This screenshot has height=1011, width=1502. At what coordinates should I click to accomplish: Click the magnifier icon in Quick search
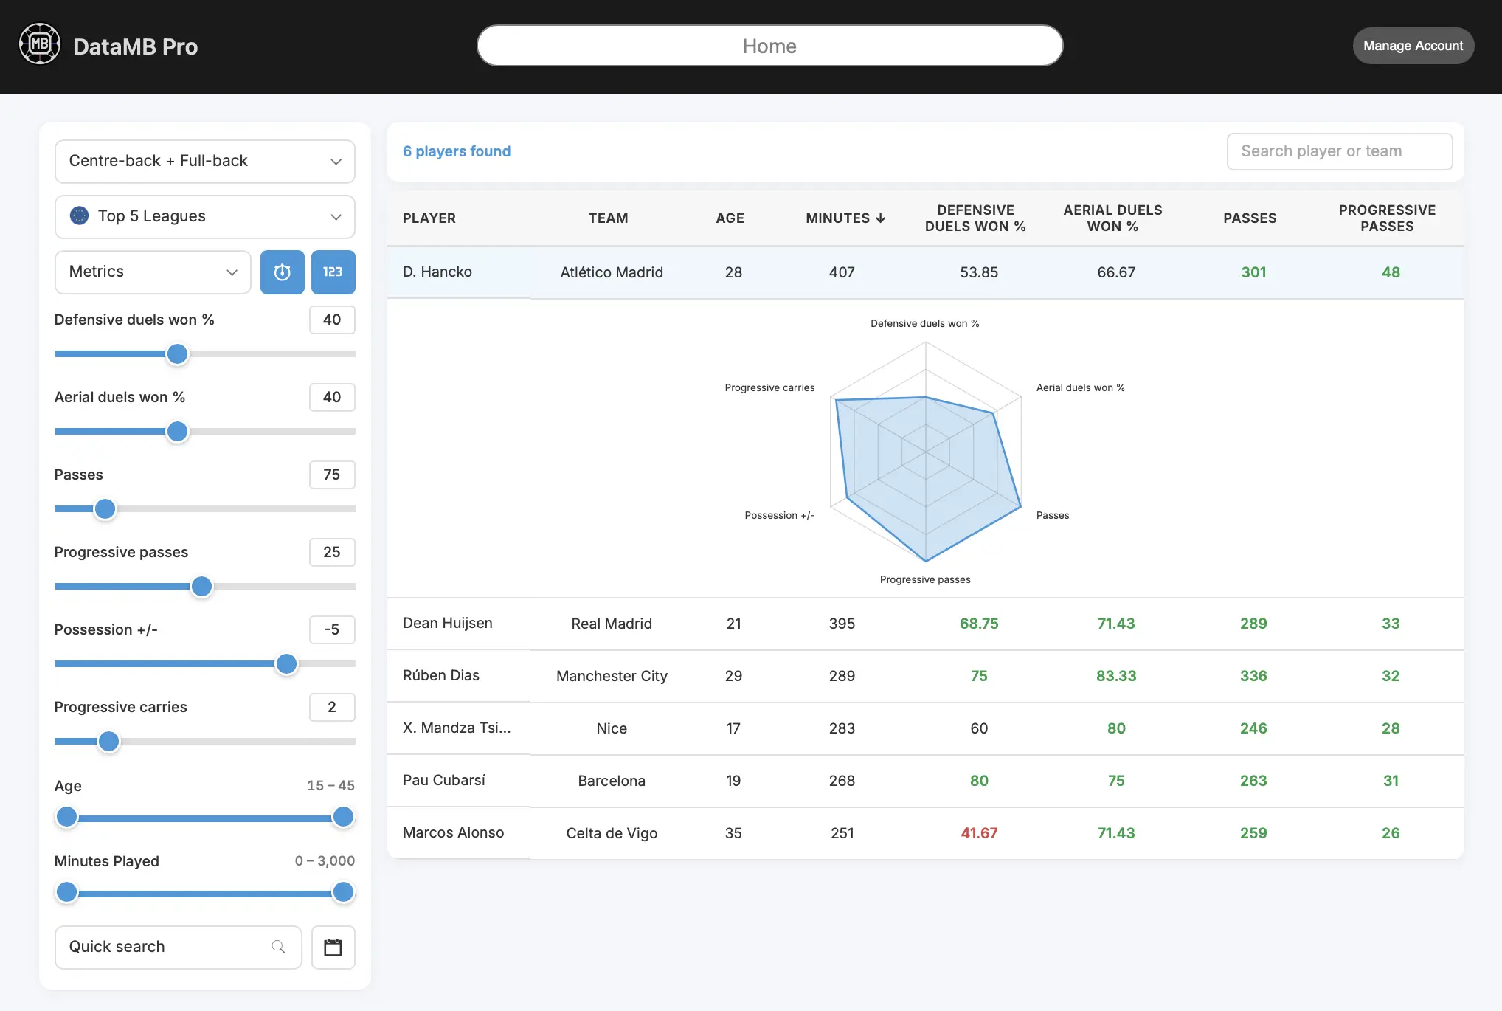click(278, 947)
